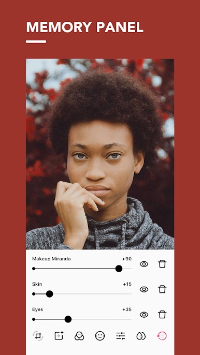The height and width of the screenshot is (355, 200).
Task: Click the Eyes slider handle
Action: coord(68,319)
